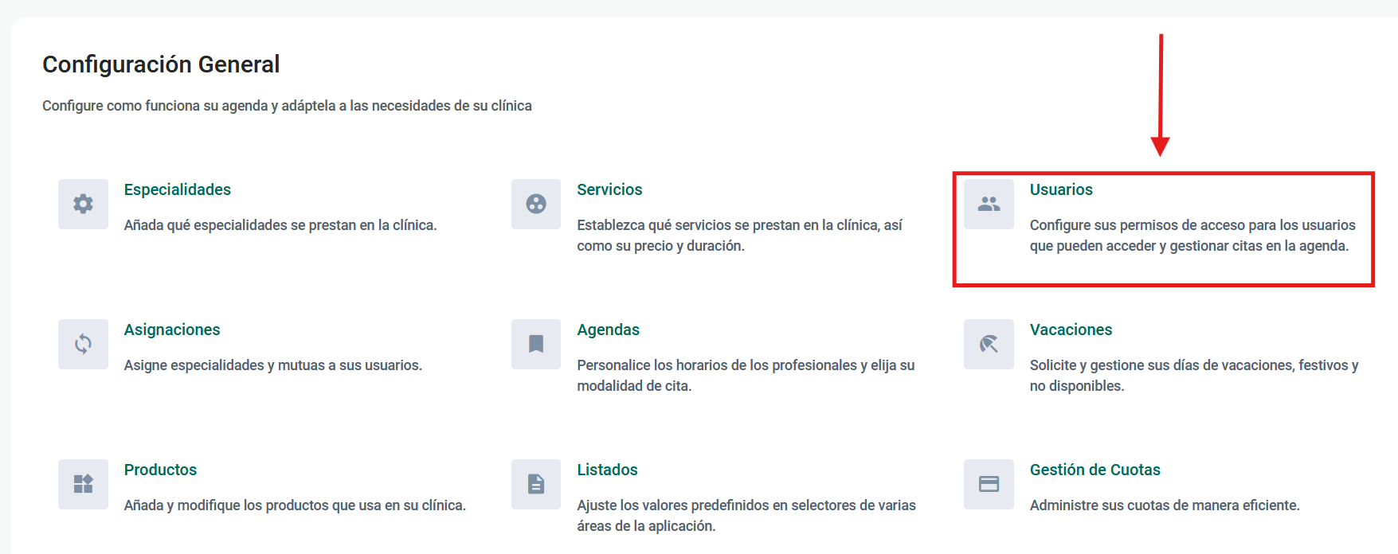
Task: Open the Gestión de Cuotas card icon
Action: pos(989,484)
